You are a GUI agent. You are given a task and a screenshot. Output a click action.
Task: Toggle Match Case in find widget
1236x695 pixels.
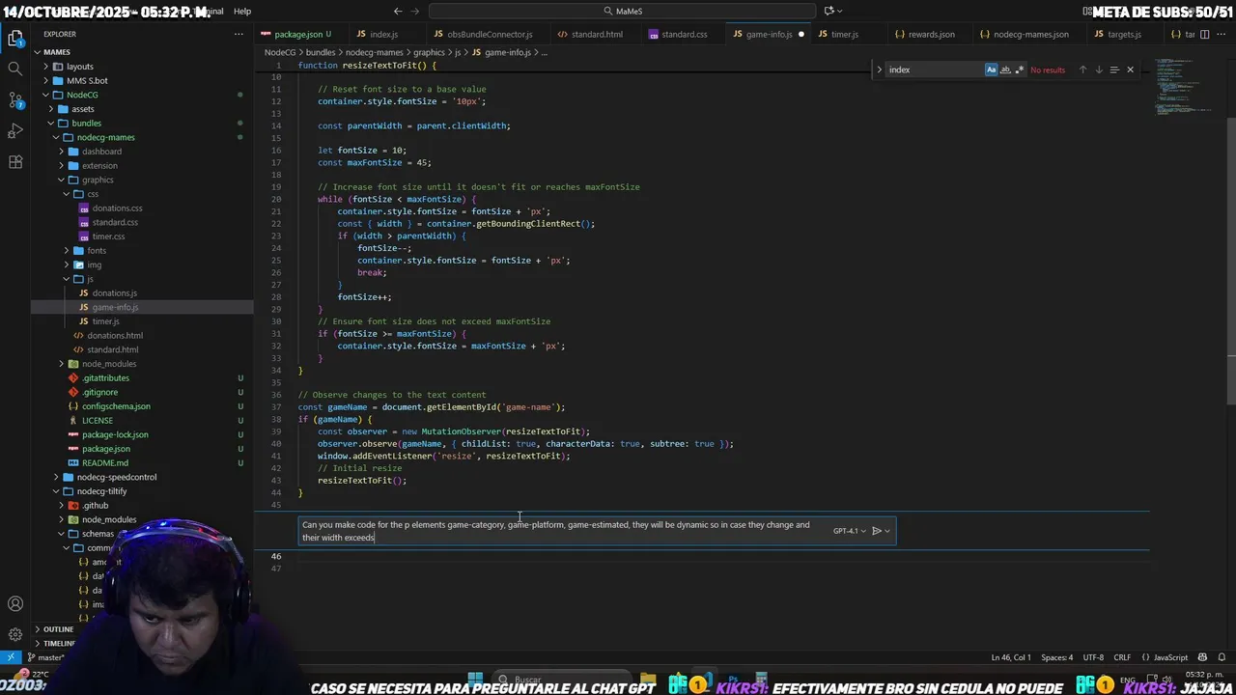991,69
